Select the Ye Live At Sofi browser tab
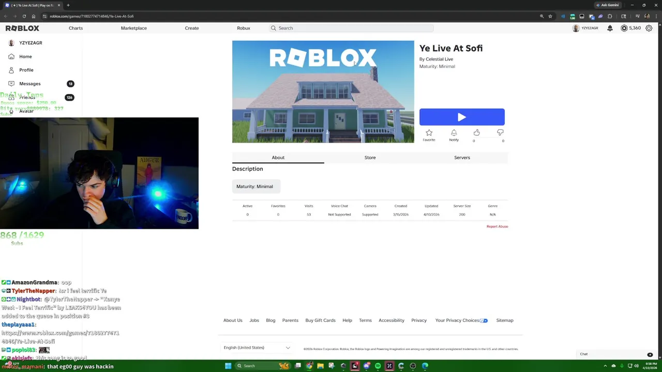The image size is (662, 372). (33, 5)
